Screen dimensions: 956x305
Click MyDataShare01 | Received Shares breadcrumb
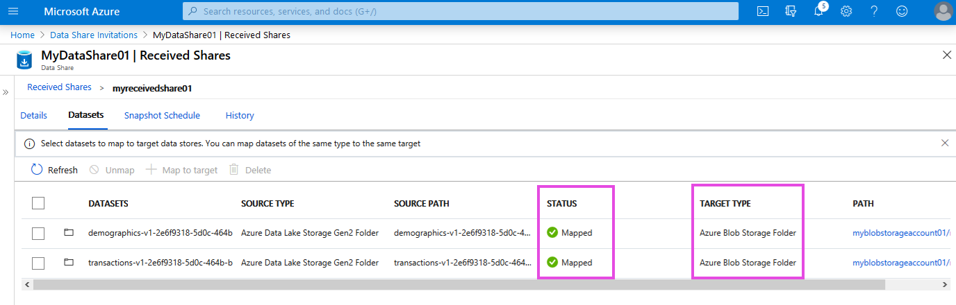click(x=222, y=35)
